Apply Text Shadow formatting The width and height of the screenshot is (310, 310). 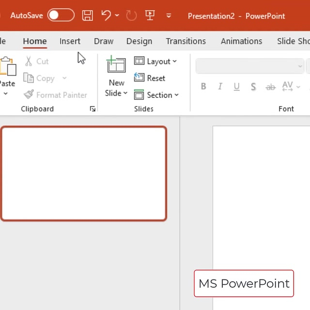[253, 87]
